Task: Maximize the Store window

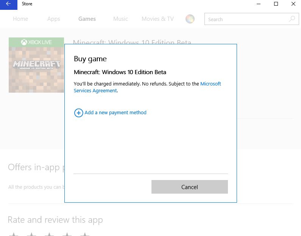Action: (276, 4)
